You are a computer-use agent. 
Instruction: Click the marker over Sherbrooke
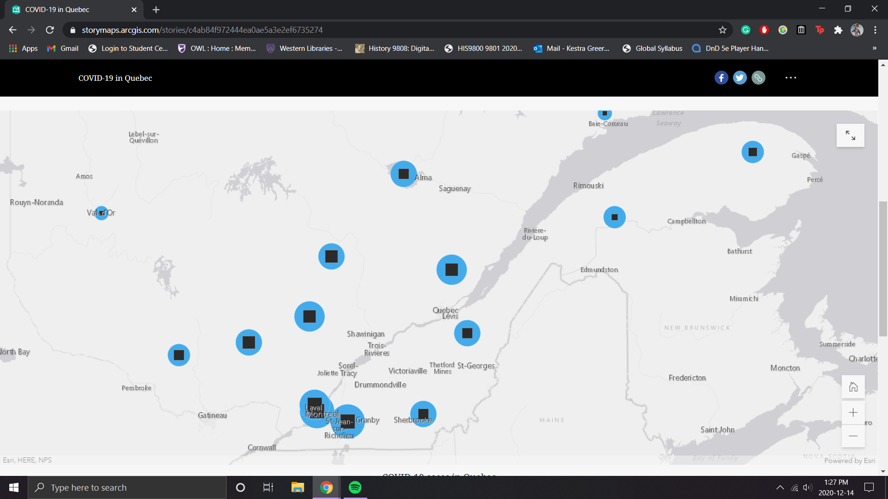(x=423, y=413)
